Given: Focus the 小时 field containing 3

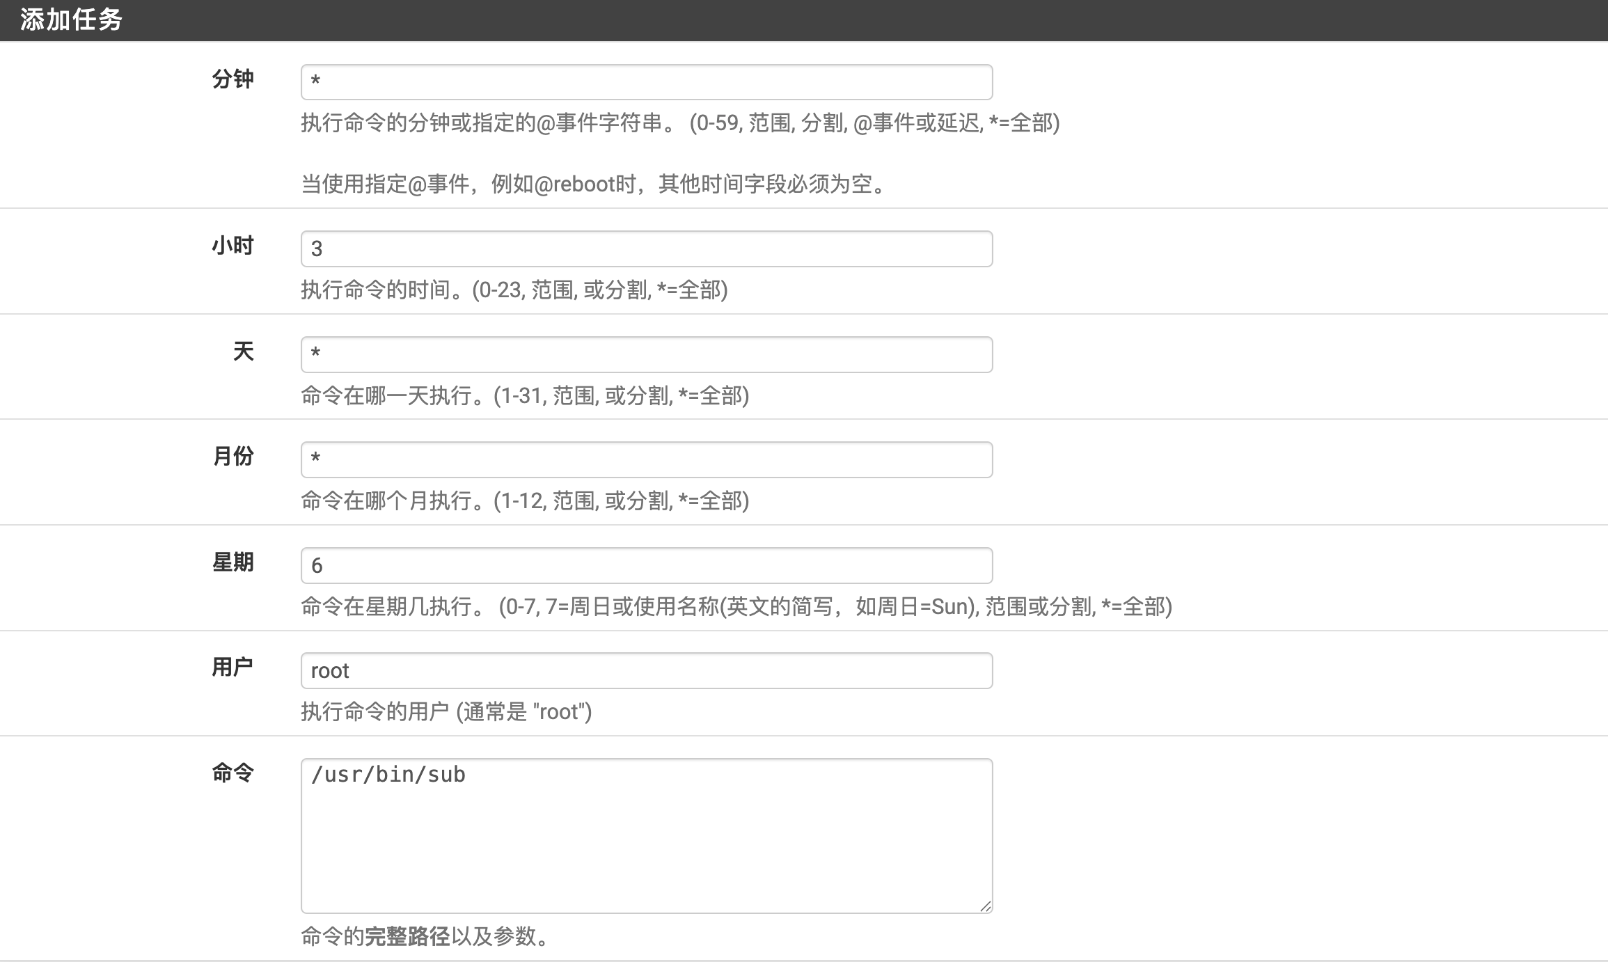Looking at the screenshot, I should [x=646, y=249].
